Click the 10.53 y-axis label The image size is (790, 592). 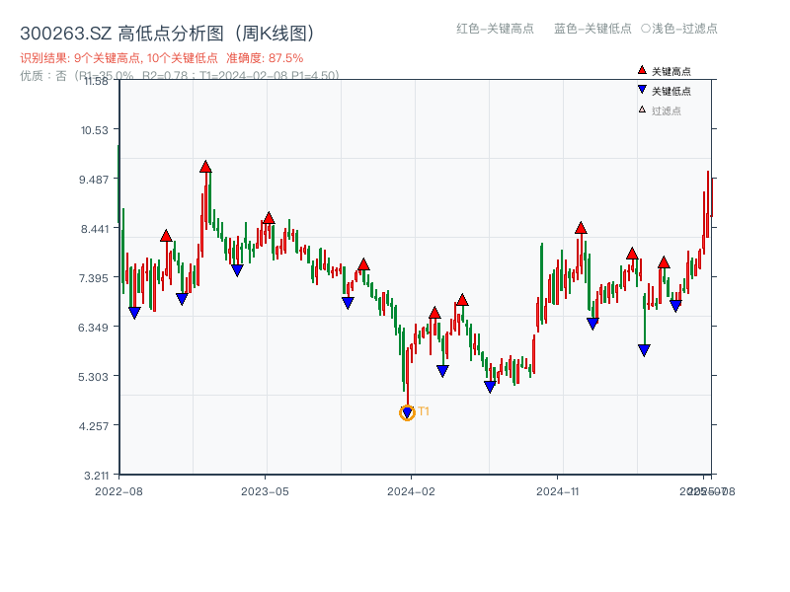point(94,130)
